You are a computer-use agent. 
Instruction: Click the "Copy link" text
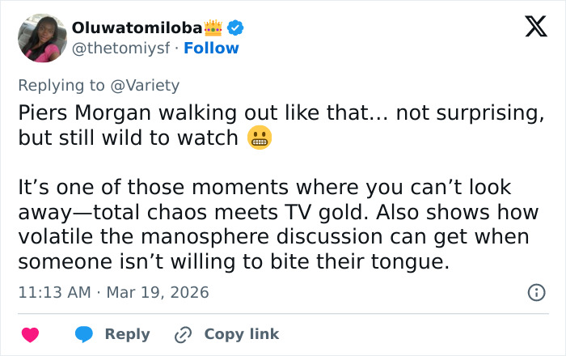[x=241, y=334]
